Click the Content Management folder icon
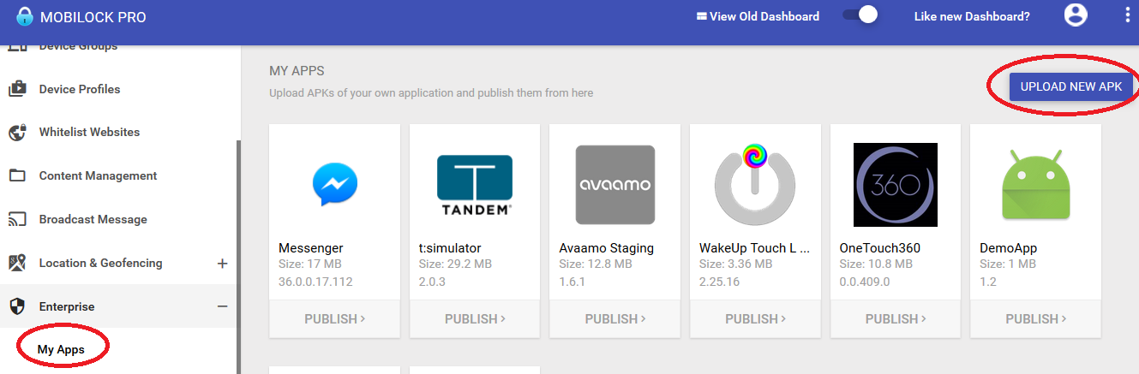This screenshot has width=1139, height=374. click(17, 175)
